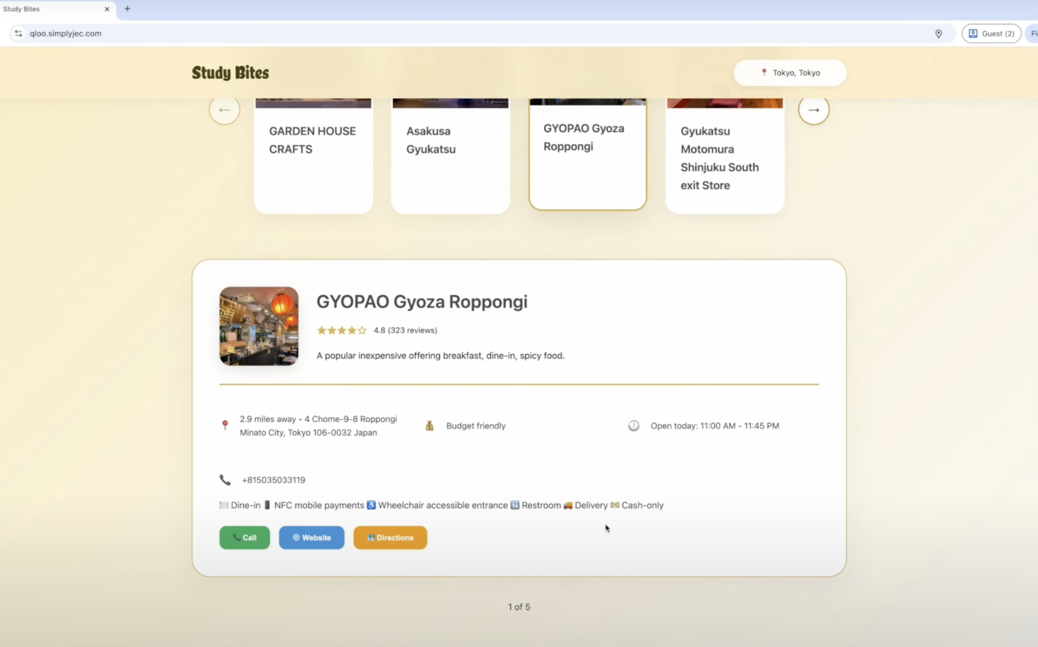Click the phone handset icon beside number
Viewport: 1038px width, 647px height.
coord(225,480)
